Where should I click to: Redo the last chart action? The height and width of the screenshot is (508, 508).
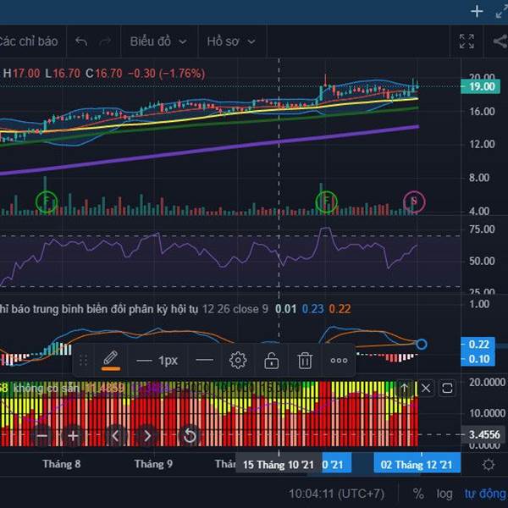(x=105, y=41)
